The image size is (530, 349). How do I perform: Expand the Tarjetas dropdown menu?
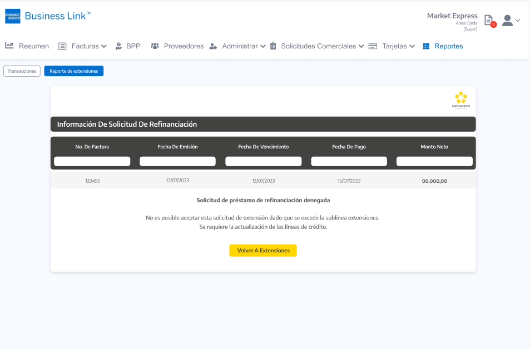pos(412,46)
